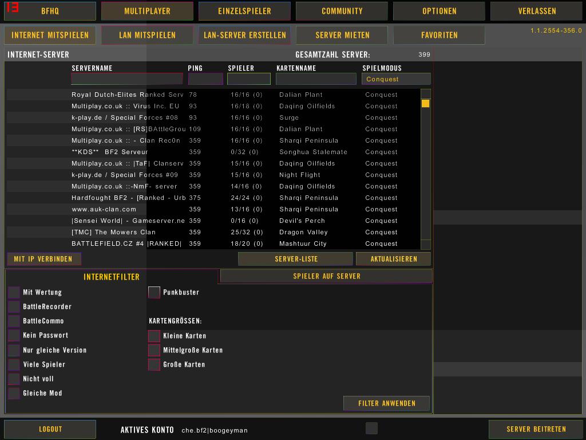The image size is (586, 440).
Task: Switch to Internet Mitspielen tab
Action: click(50, 35)
